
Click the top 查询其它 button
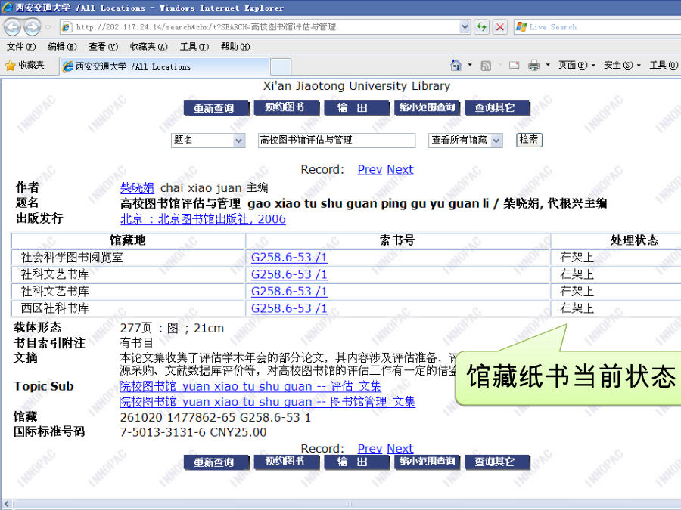tap(497, 108)
